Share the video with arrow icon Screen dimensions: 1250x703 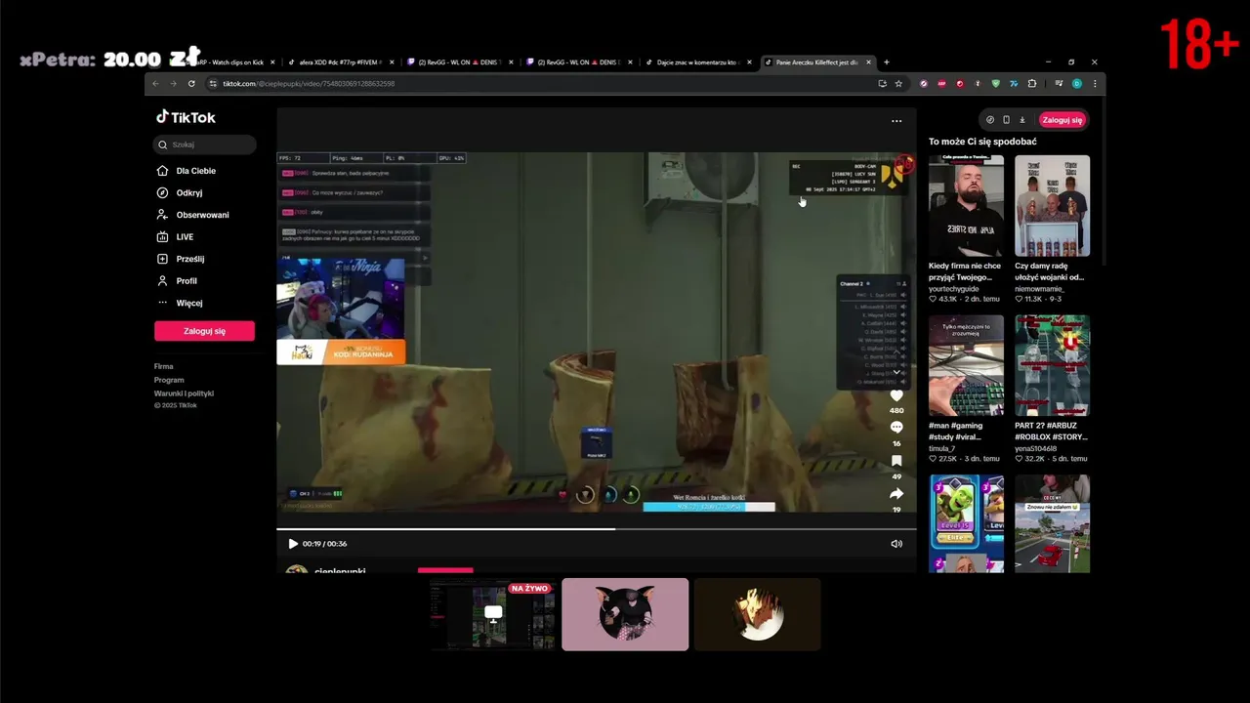(896, 494)
